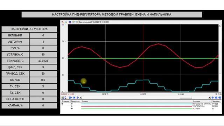
Task: Click the ЗОНА НЕЧ, С value field
Action: [x=43, y=99]
